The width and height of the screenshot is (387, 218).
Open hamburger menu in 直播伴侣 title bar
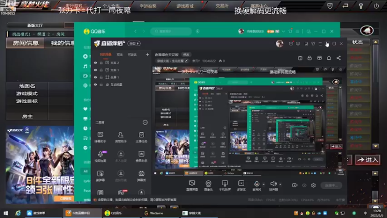(320, 44)
